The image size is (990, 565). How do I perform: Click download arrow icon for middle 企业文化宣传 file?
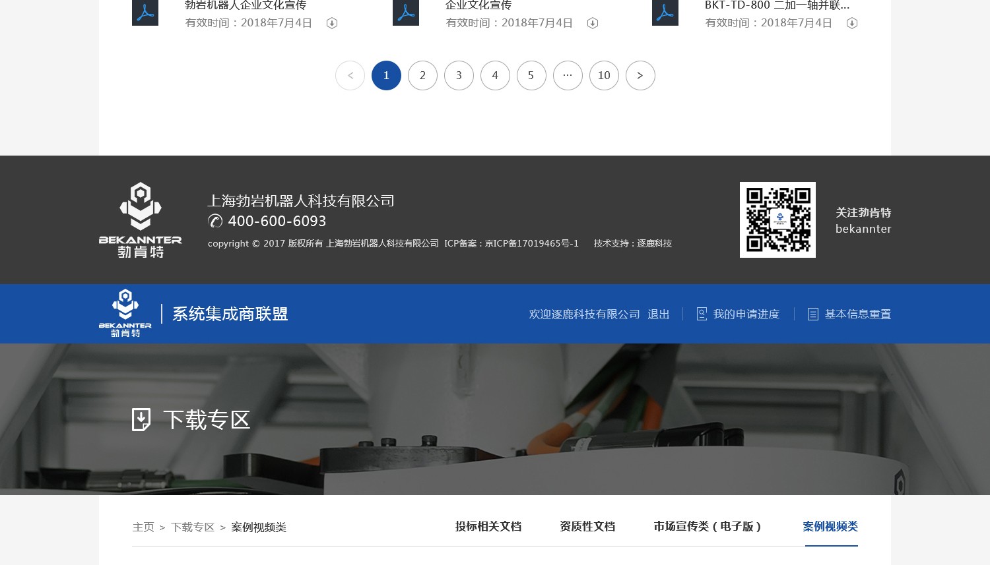coord(593,23)
